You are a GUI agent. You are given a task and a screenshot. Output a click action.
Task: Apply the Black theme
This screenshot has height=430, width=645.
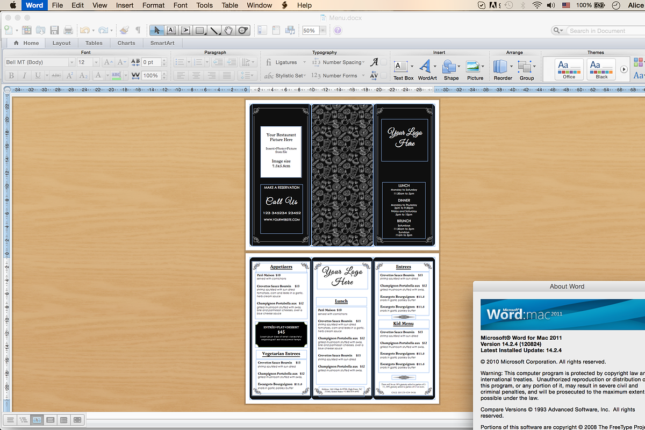click(x=601, y=69)
